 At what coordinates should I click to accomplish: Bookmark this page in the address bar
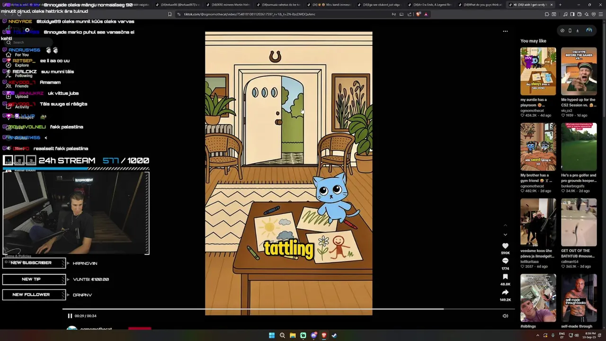(x=169, y=14)
